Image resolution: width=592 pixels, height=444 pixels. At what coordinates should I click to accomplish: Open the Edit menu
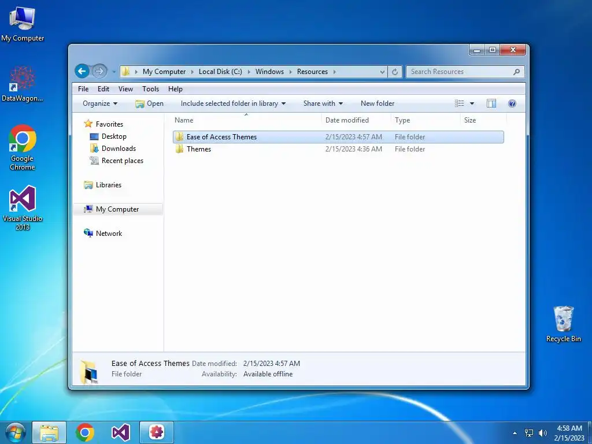click(103, 88)
